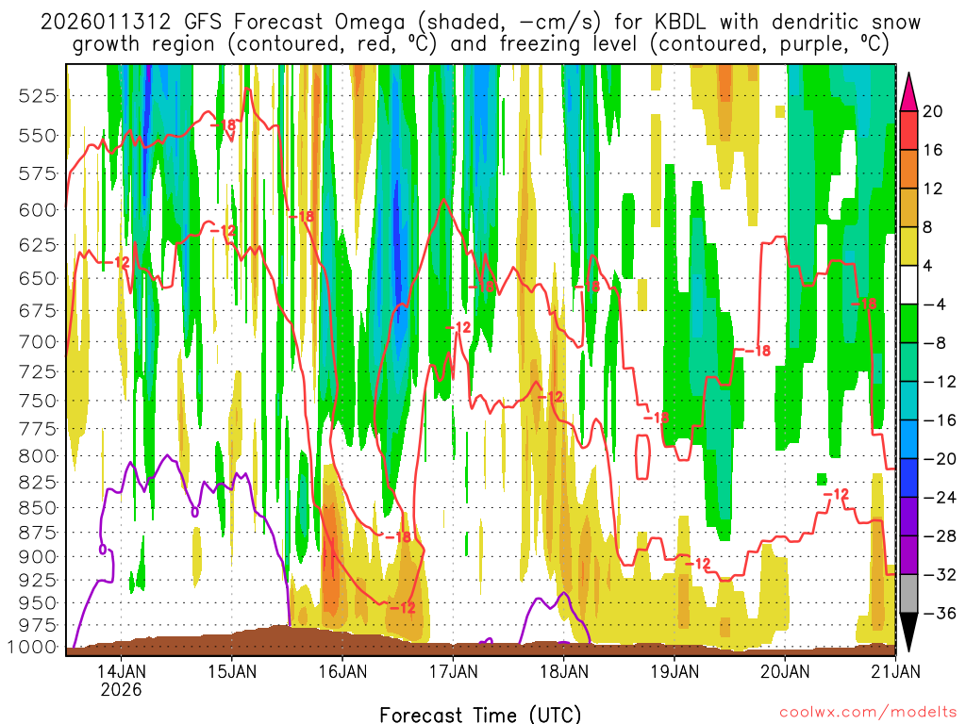The image size is (966, 724).
Task: Select the 975 pressure level label
Action: (x=37, y=626)
